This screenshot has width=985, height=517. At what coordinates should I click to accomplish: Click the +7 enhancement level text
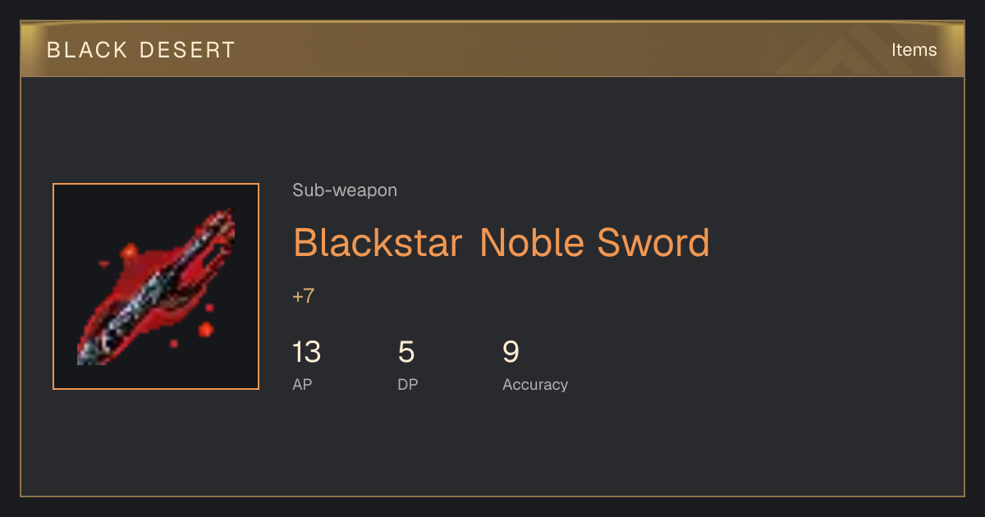pos(304,296)
